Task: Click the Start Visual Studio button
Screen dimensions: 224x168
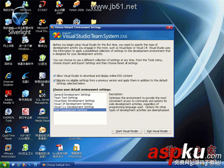Action: (127, 131)
